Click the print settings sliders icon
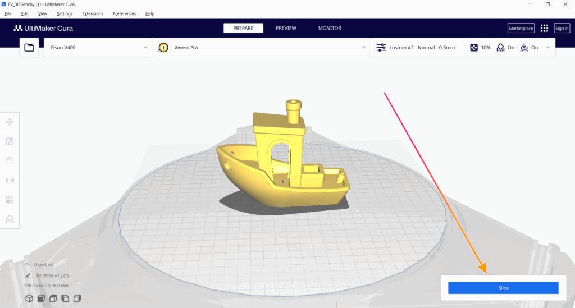This screenshot has width=575, height=308. click(381, 48)
